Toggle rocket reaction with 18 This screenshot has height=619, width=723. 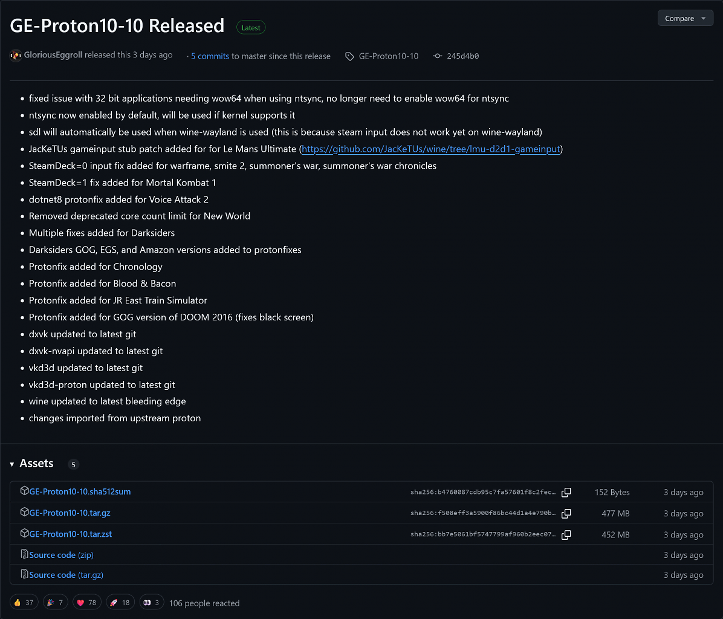120,603
